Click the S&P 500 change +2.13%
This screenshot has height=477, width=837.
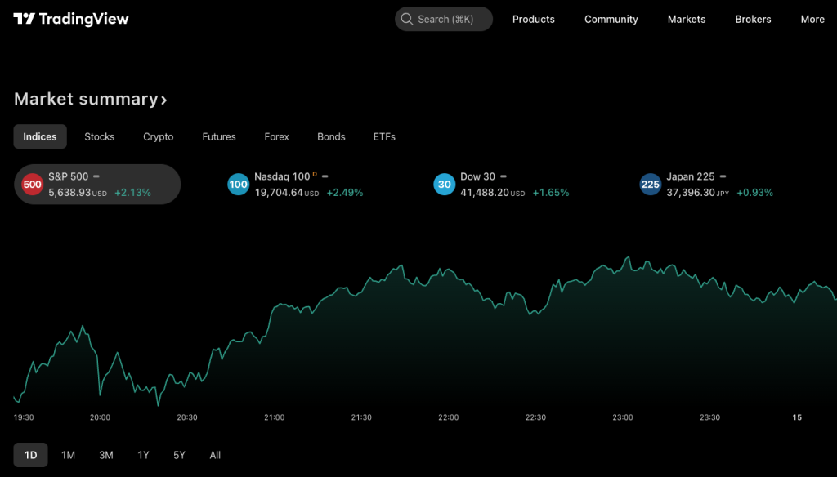(x=133, y=193)
